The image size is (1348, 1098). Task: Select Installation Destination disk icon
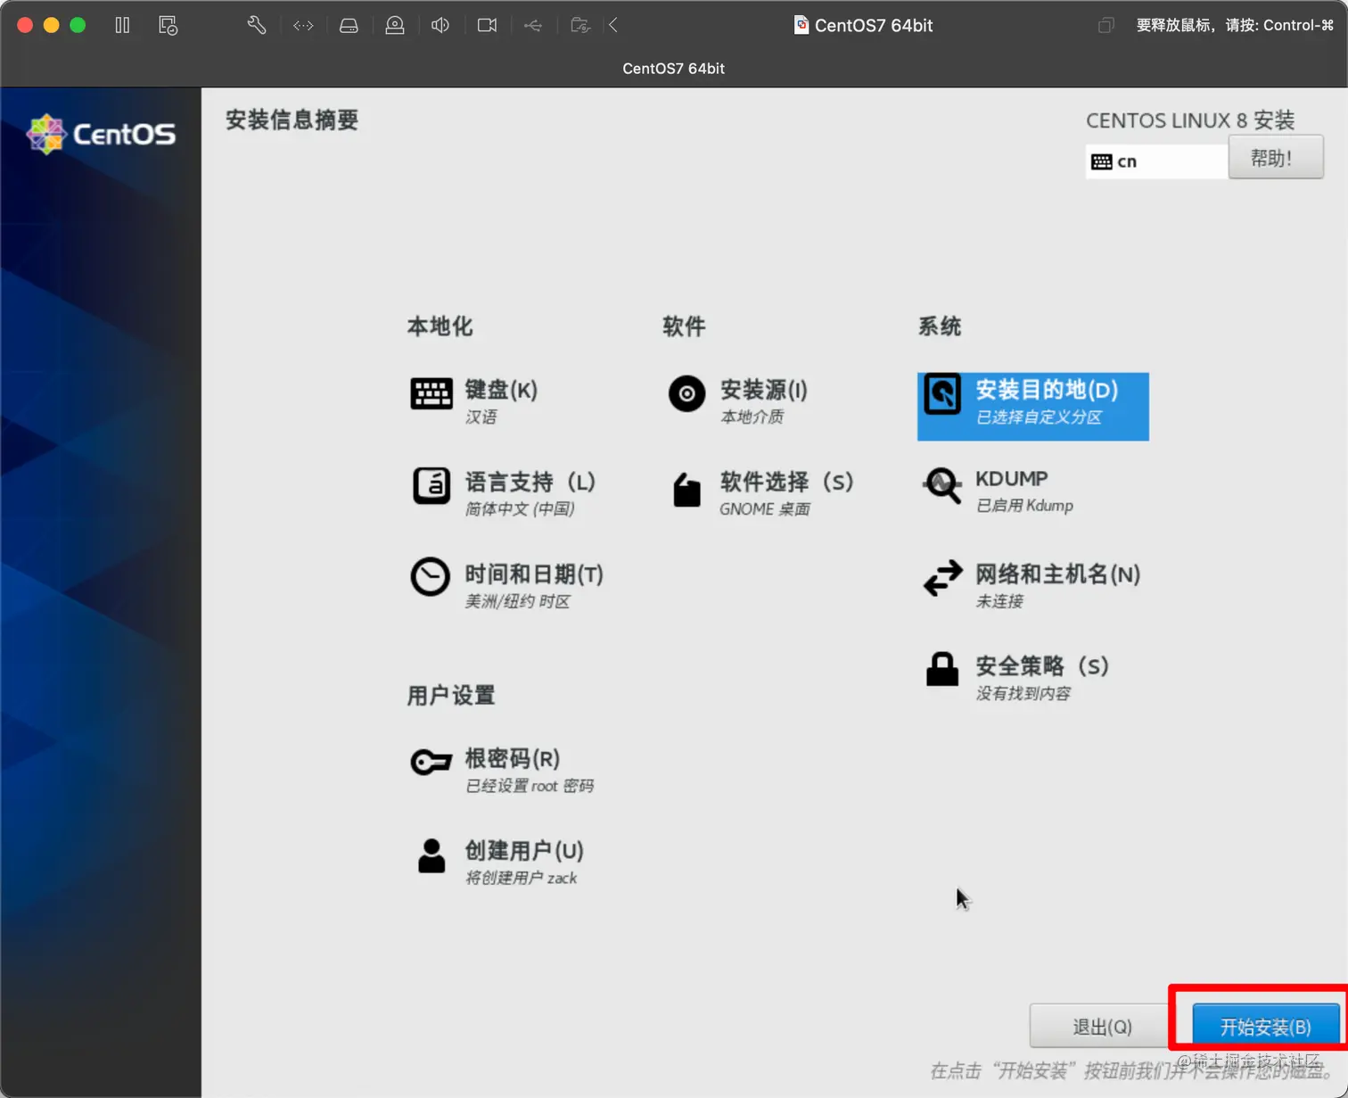[x=942, y=394]
